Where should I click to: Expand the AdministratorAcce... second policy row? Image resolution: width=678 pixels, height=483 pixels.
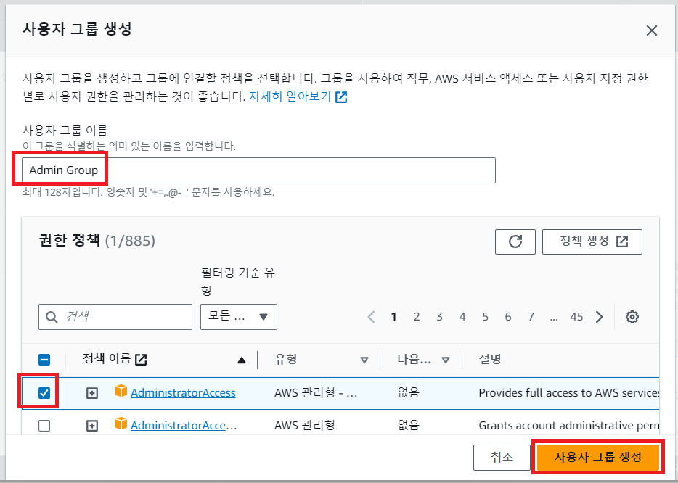pyautogui.click(x=91, y=426)
